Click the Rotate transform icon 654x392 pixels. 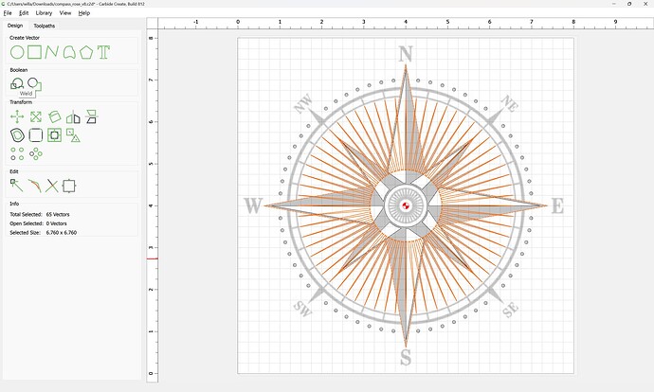(55, 116)
